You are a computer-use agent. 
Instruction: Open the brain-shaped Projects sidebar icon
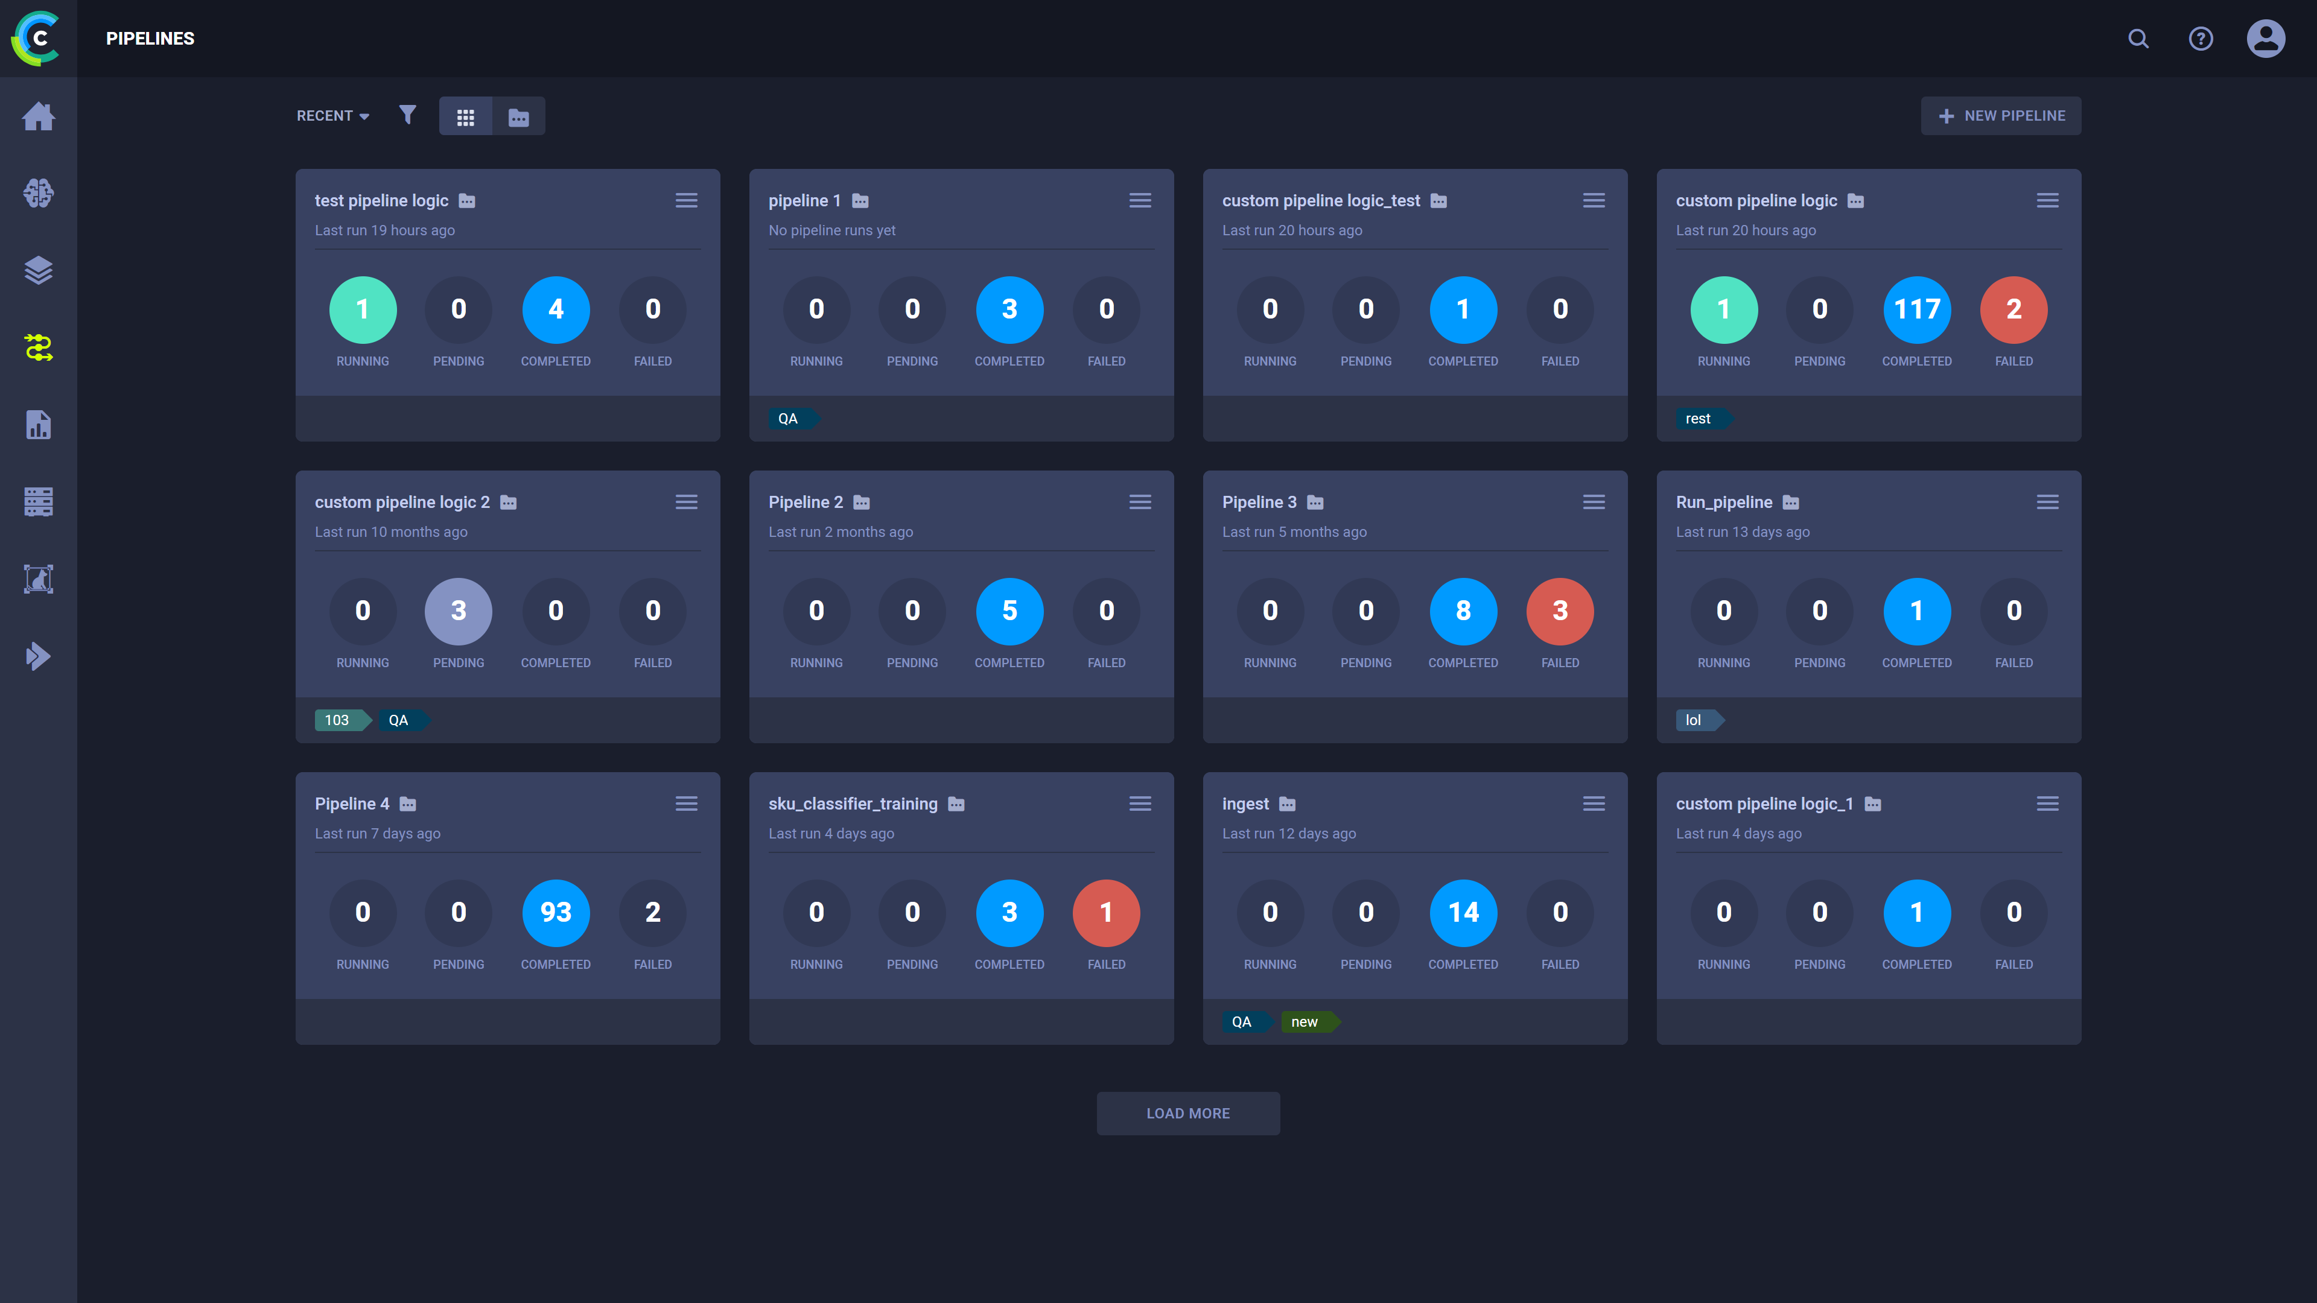click(39, 193)
